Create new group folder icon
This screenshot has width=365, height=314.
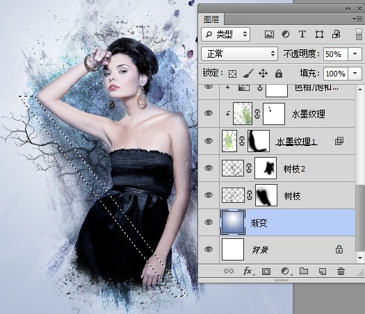[x=304, y=271]
